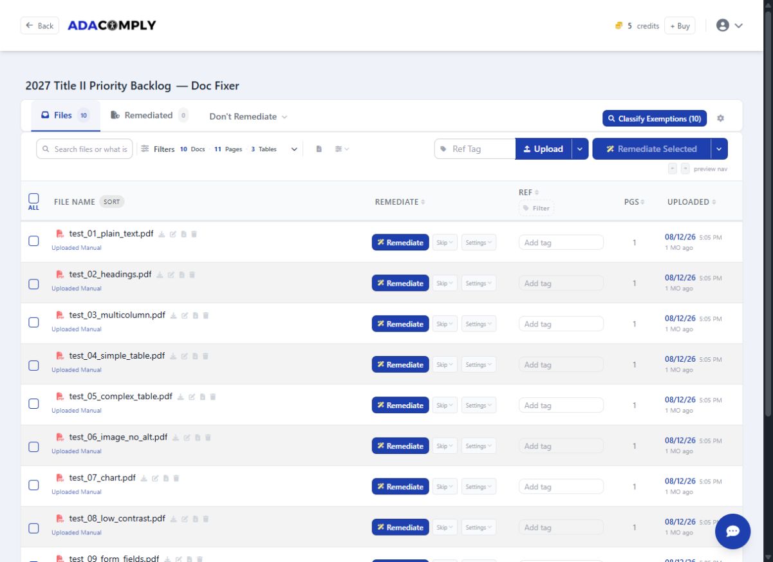The image size is (773, 562).
Task: Download test_01_plain_text.pdf via its download icon
Action: coord(162,234)
